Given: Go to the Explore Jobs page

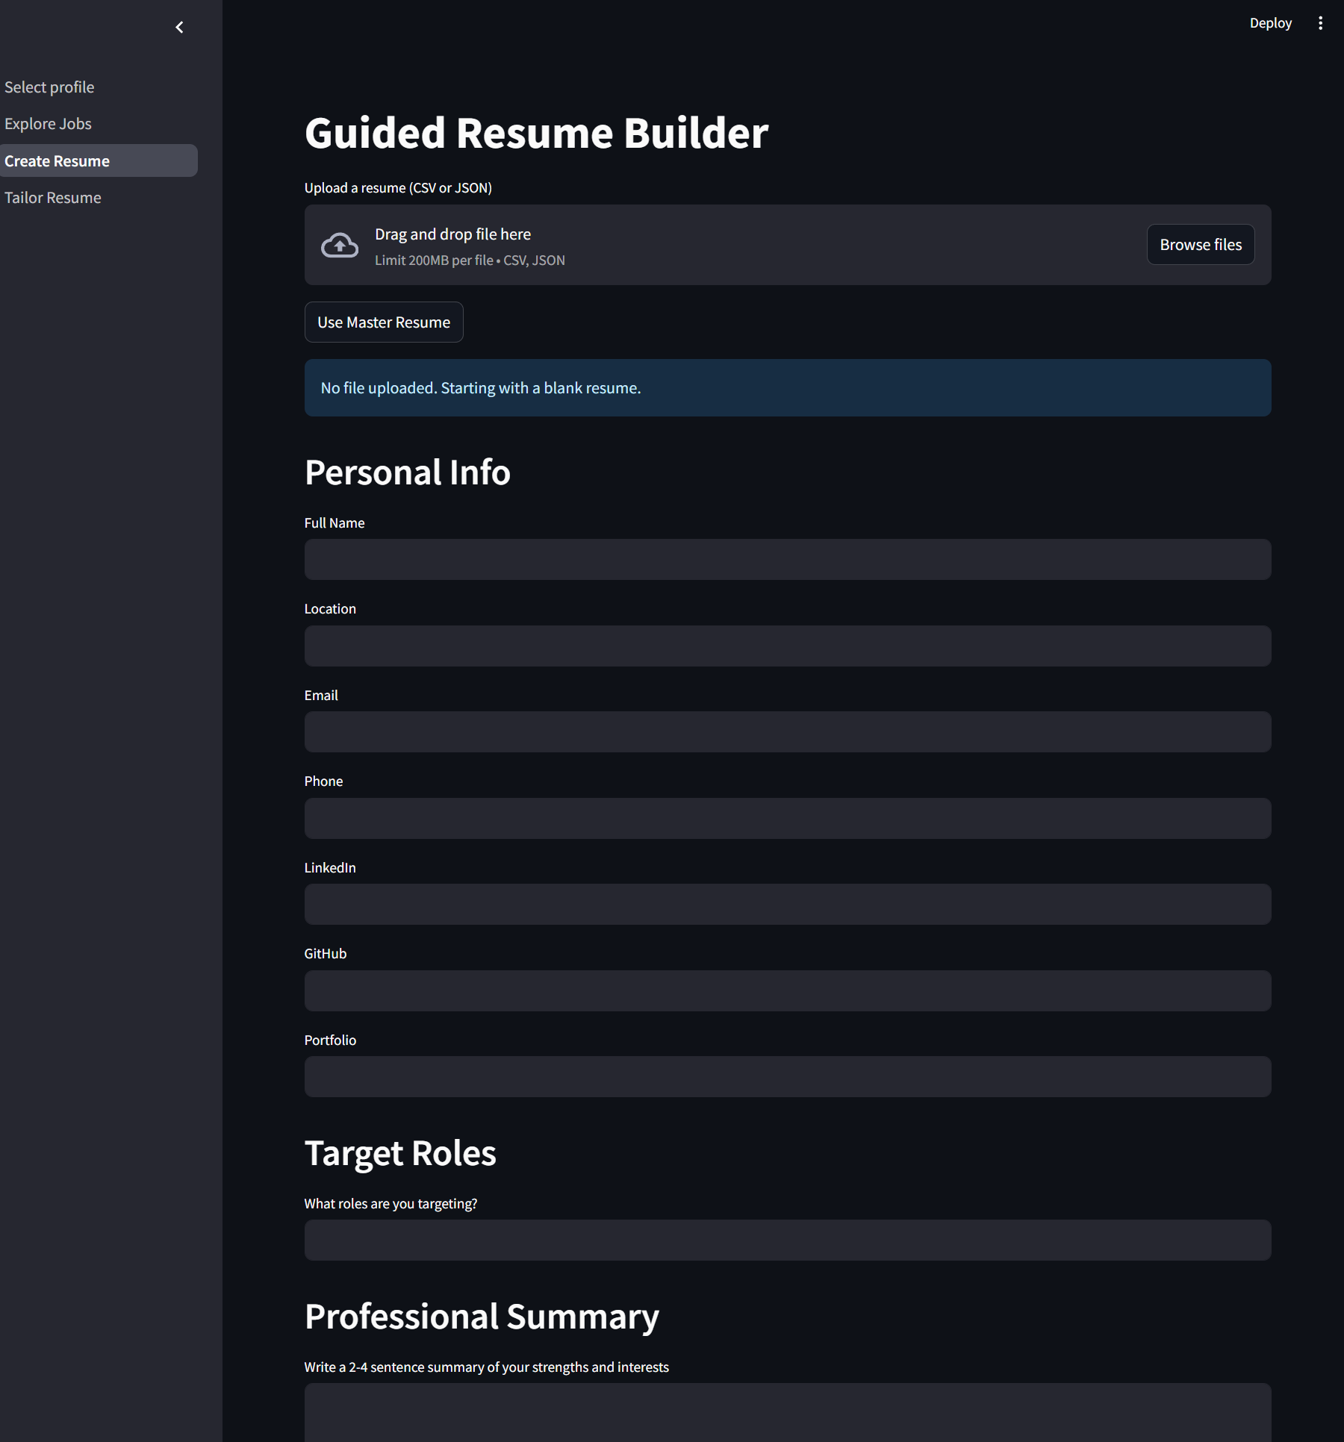Looking at the screenshot, I should click(48, 124).
